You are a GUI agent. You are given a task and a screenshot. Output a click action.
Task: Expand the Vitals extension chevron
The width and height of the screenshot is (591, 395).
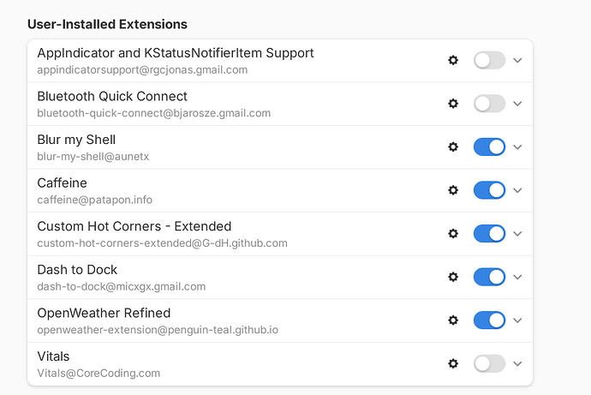click(517, 363)
